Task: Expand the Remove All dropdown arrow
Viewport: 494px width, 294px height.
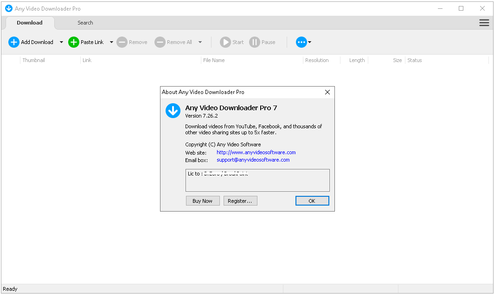Action: pos(200,42)
